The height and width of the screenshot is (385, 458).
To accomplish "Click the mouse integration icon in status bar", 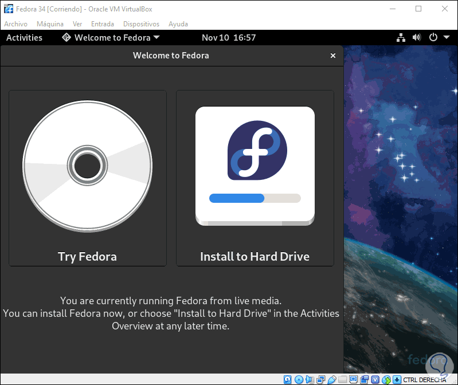I will click(386, 380).
